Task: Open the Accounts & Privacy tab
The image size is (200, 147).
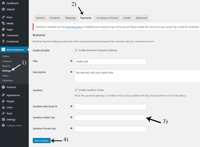Action: (x=107, y=18)
